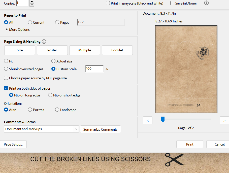Go to previous preview page arrow
Screen dimensions: 229x173
(x=148, y=120)
